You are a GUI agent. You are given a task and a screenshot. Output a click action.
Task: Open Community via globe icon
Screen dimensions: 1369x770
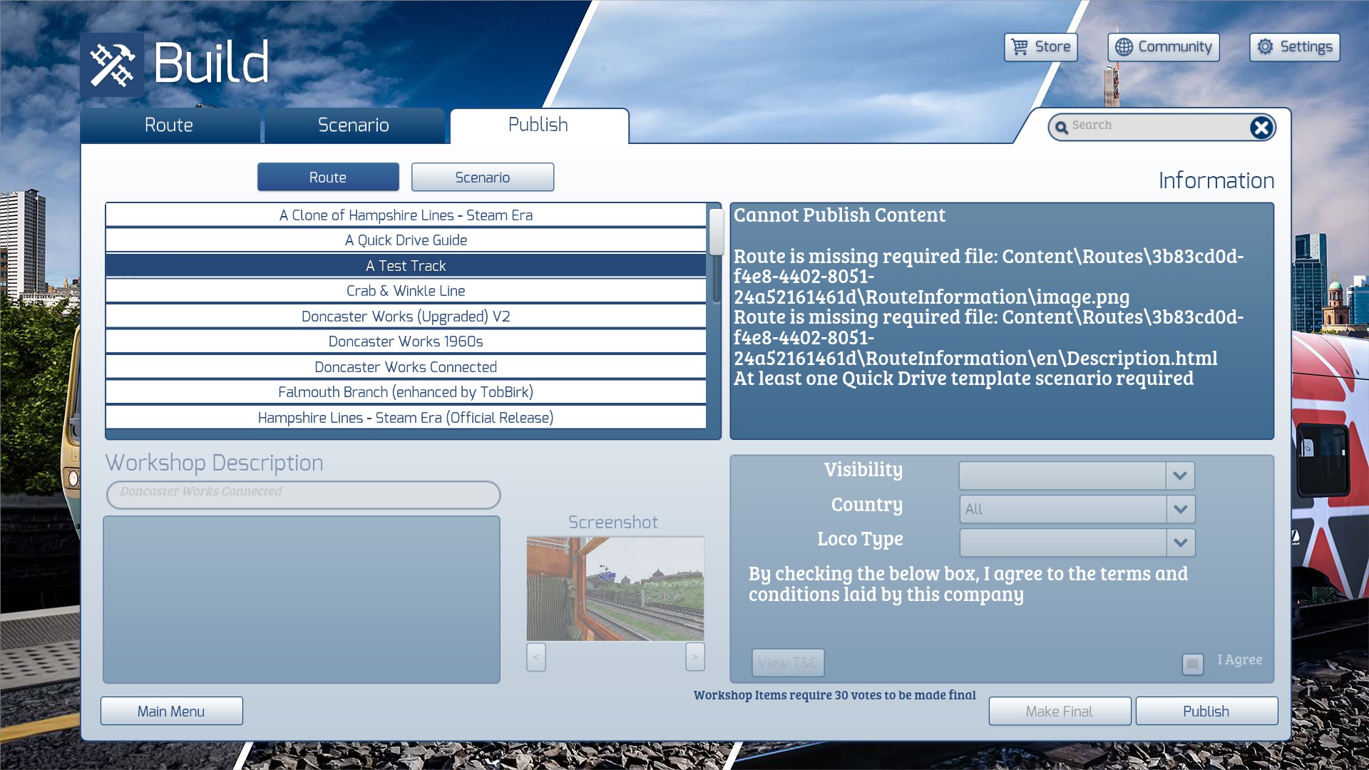(x=1124, y=47)
